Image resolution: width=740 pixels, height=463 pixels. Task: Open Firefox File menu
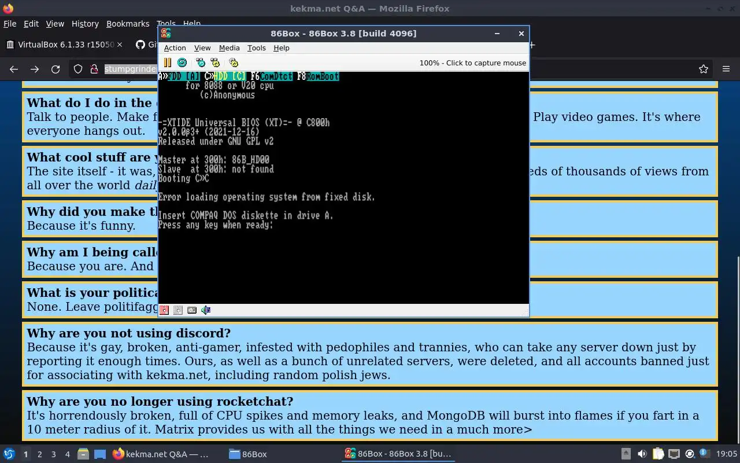click(x=10, y=24)
